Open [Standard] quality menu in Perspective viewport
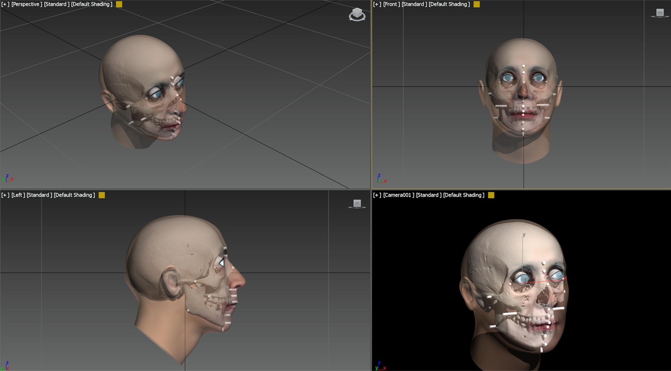 pyautogui.click(x=56, y=4)
